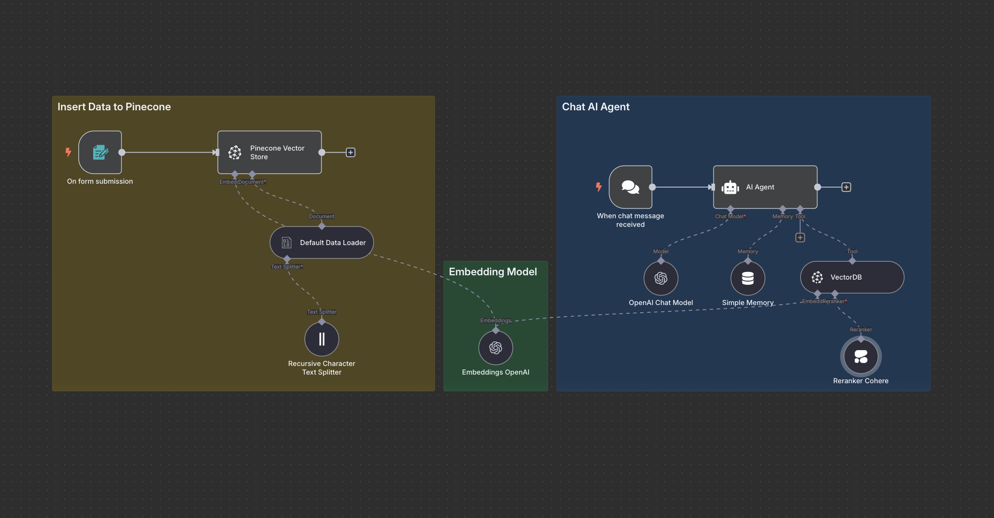Open the When chat message received trigger

pos(630,187)
